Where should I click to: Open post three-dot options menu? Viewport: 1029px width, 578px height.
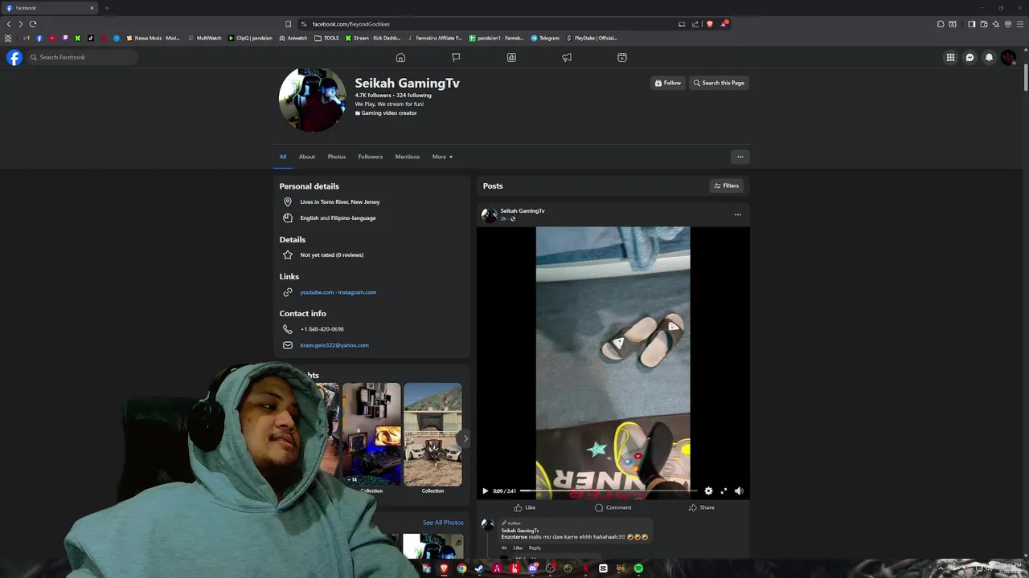(737, 214)
